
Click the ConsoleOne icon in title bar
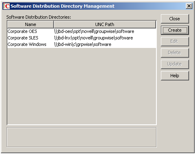pos(7,6)
